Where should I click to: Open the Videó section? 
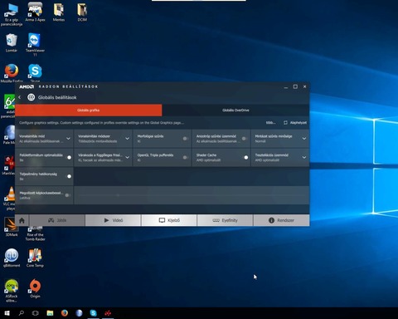(114, 220)
